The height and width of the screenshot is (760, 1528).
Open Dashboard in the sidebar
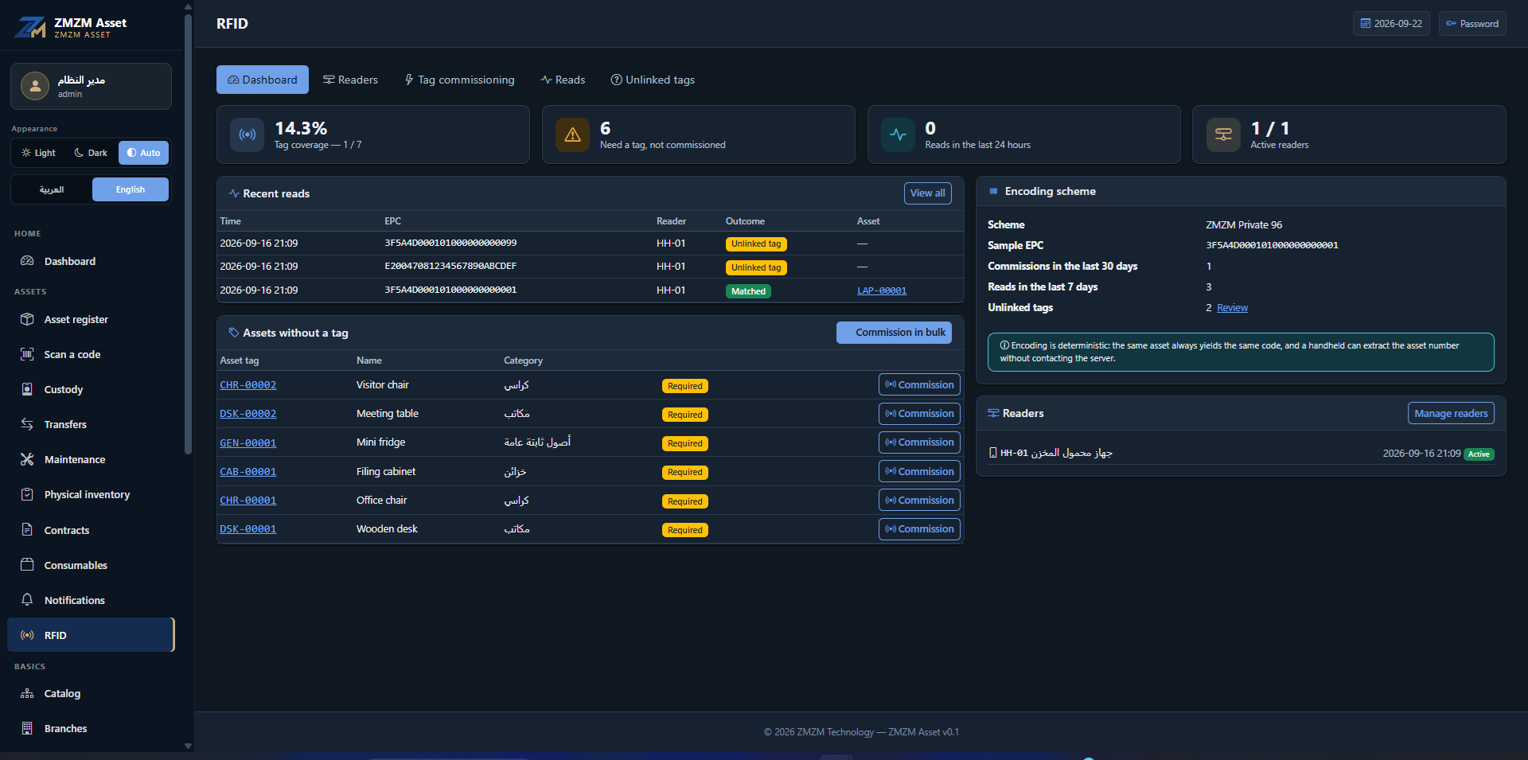pyautogui.click(x=91, y=261)
